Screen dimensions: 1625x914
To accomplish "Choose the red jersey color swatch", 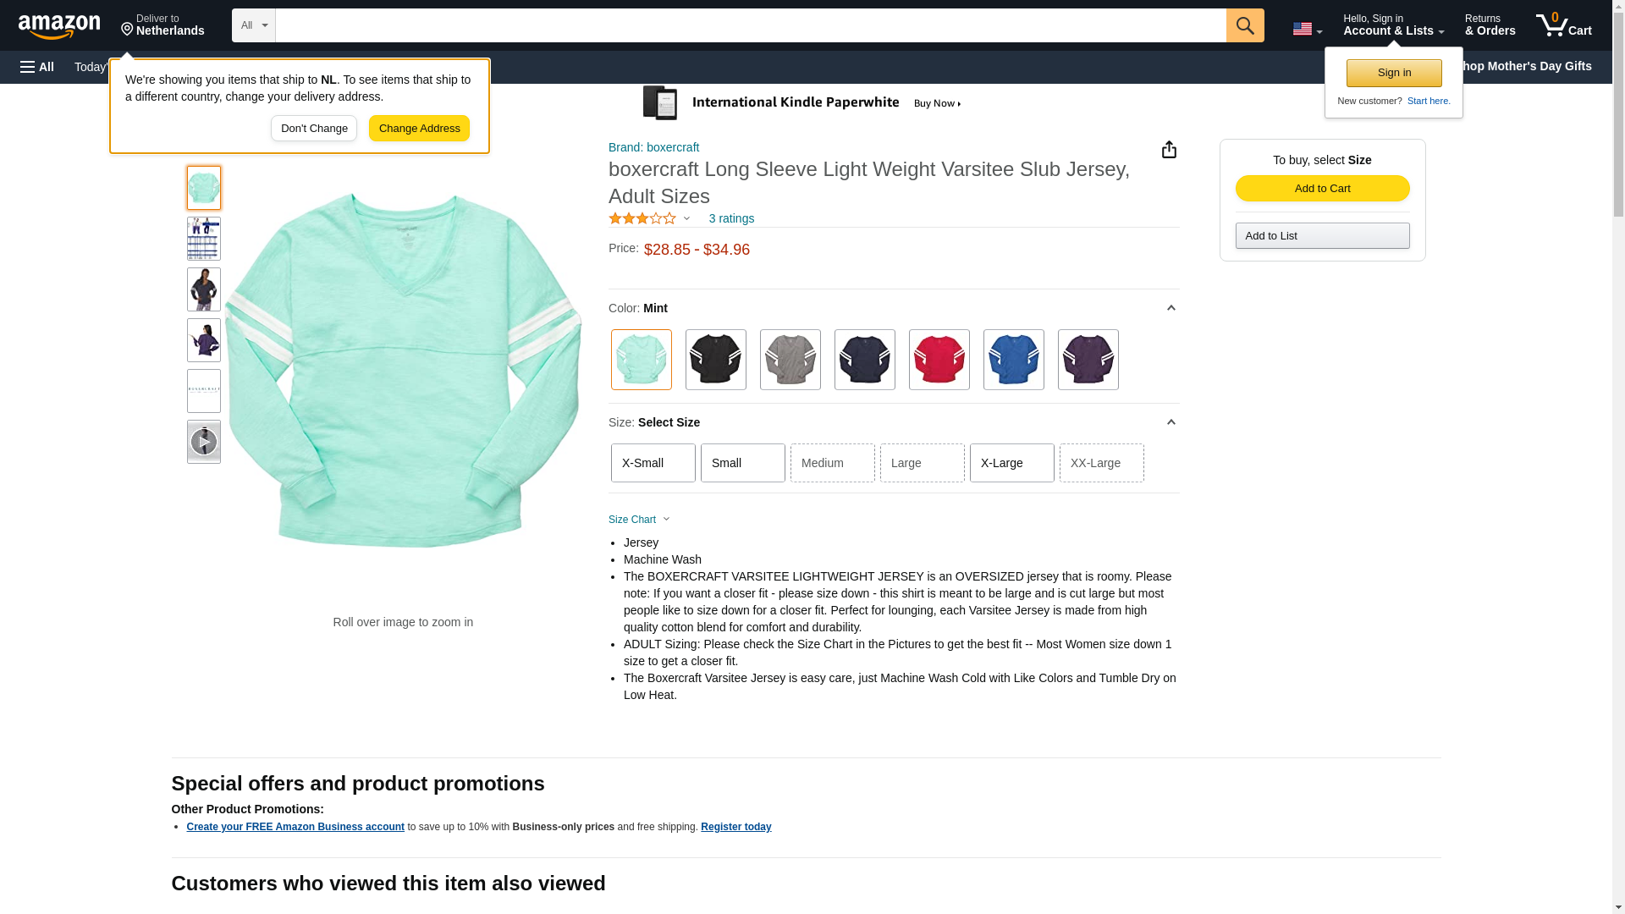I will 939,360.
